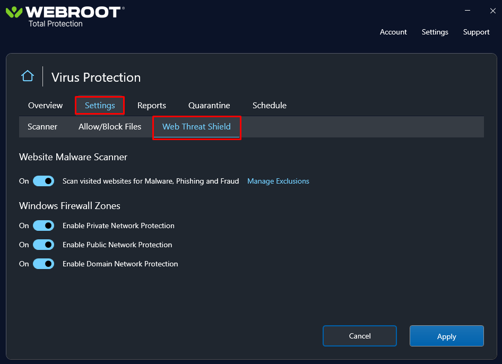Click the 'Enable Private Network Protection' text

tap(118, 226)
